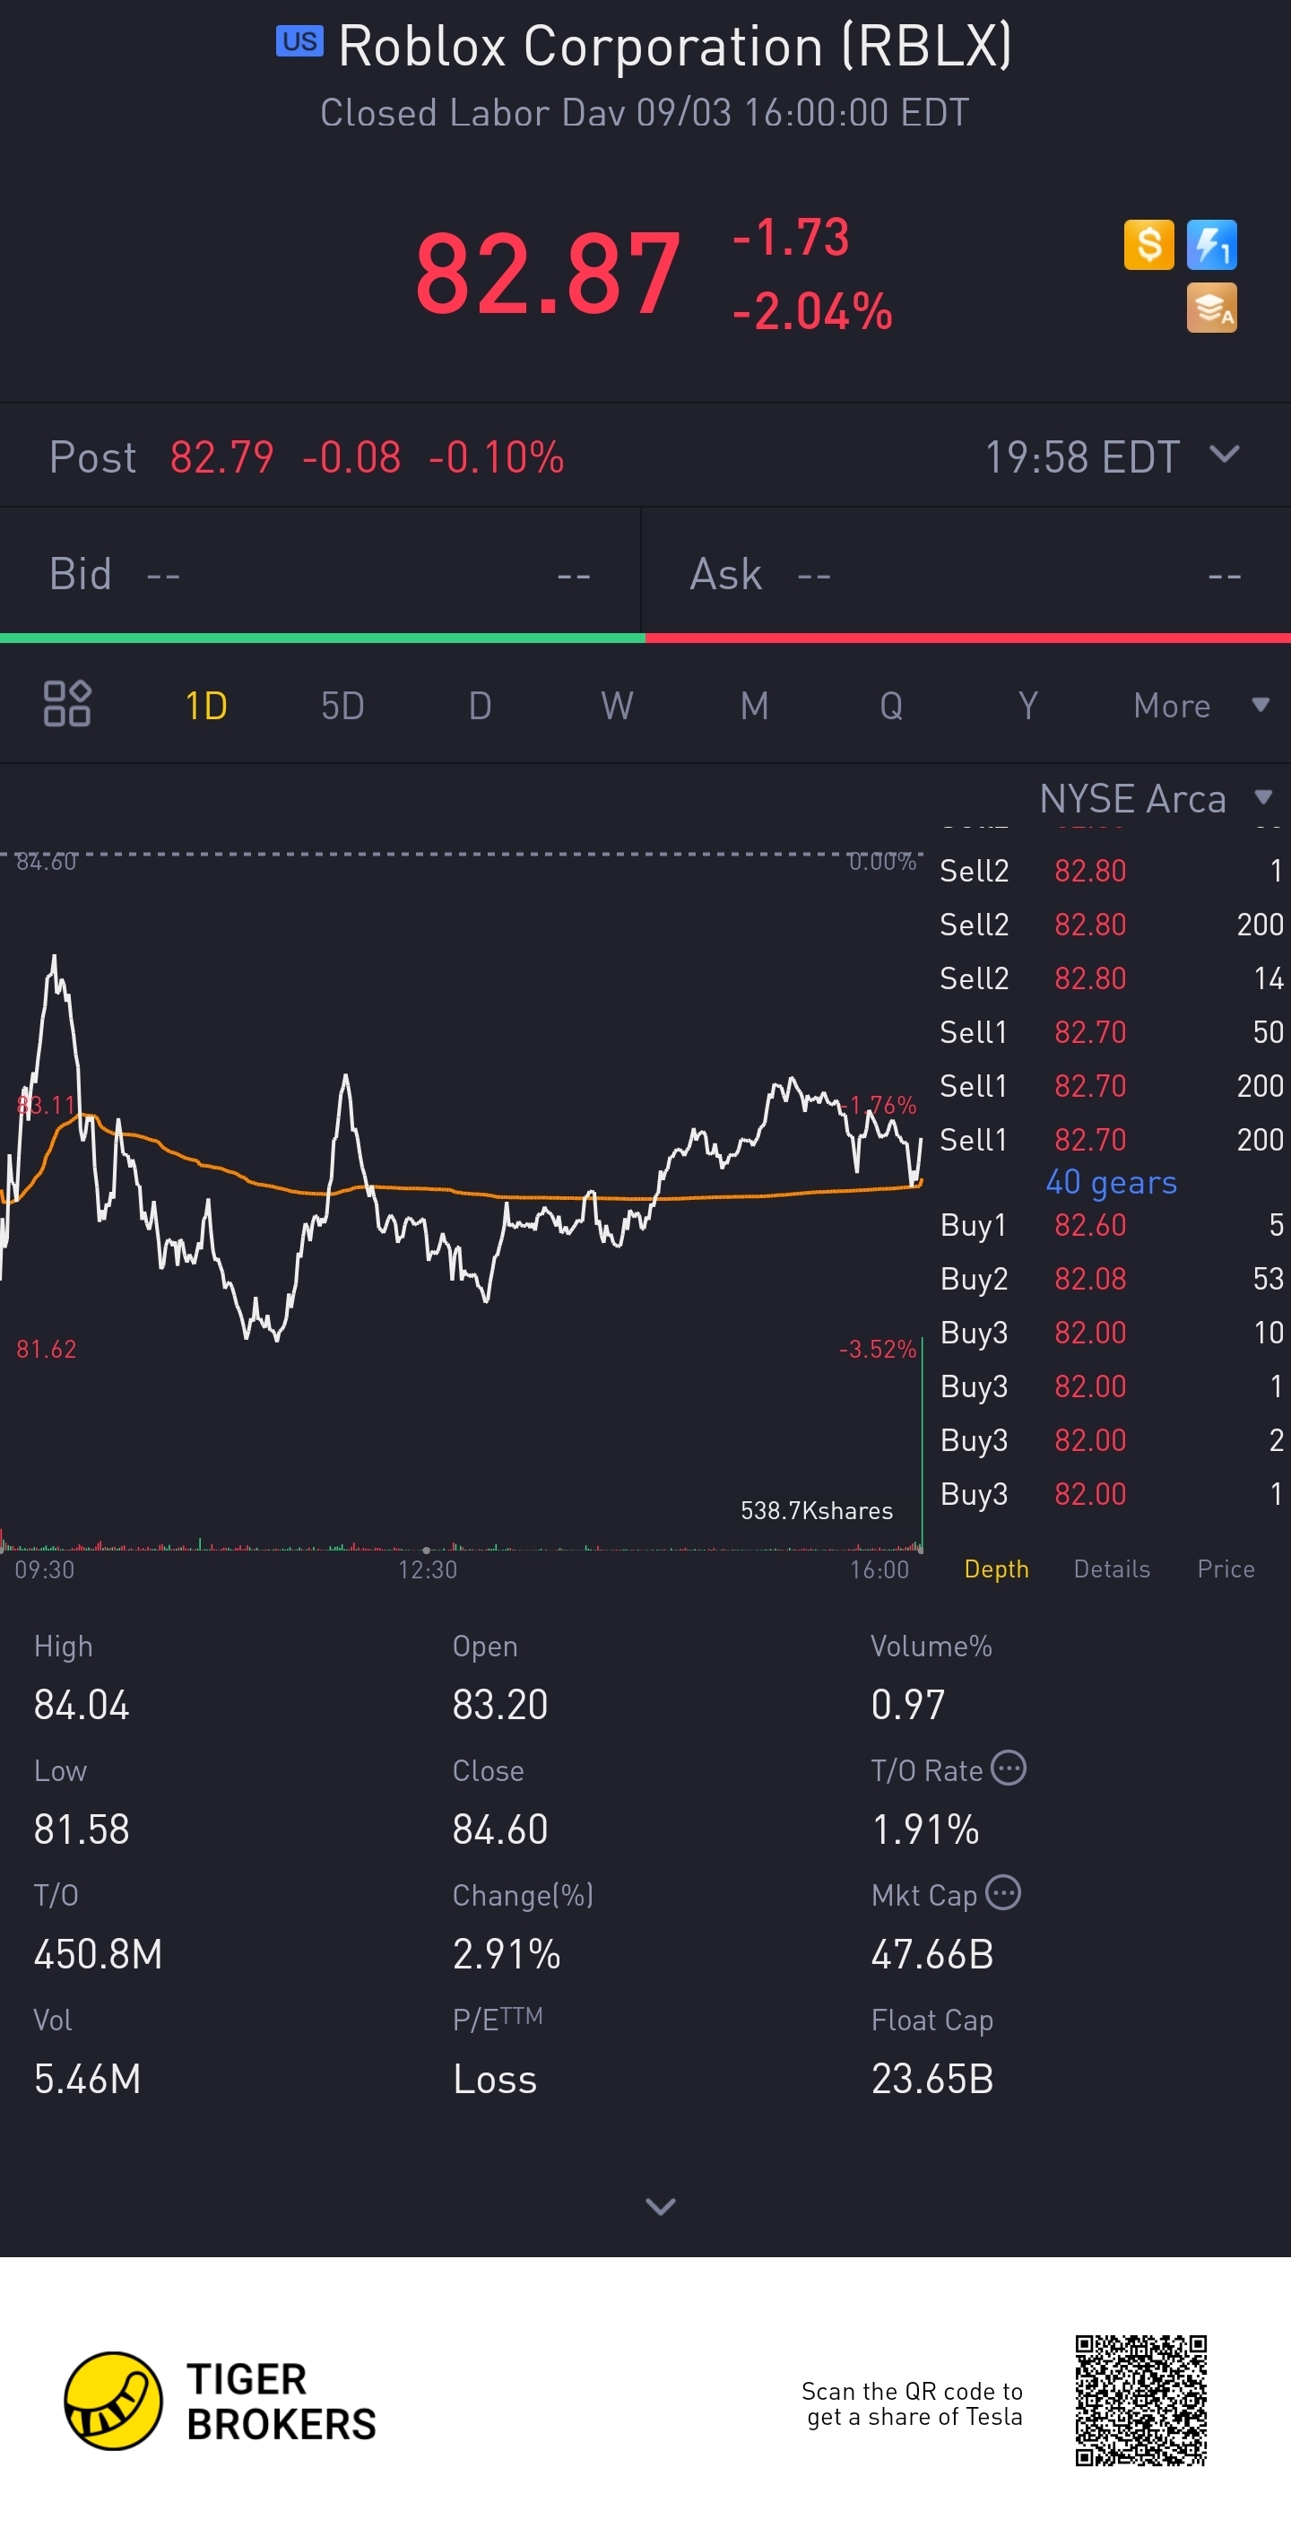The image size is (1291, 2546).
Task: Tap the Mkt Cap value 47.66B
Action: coord(932,1954)
